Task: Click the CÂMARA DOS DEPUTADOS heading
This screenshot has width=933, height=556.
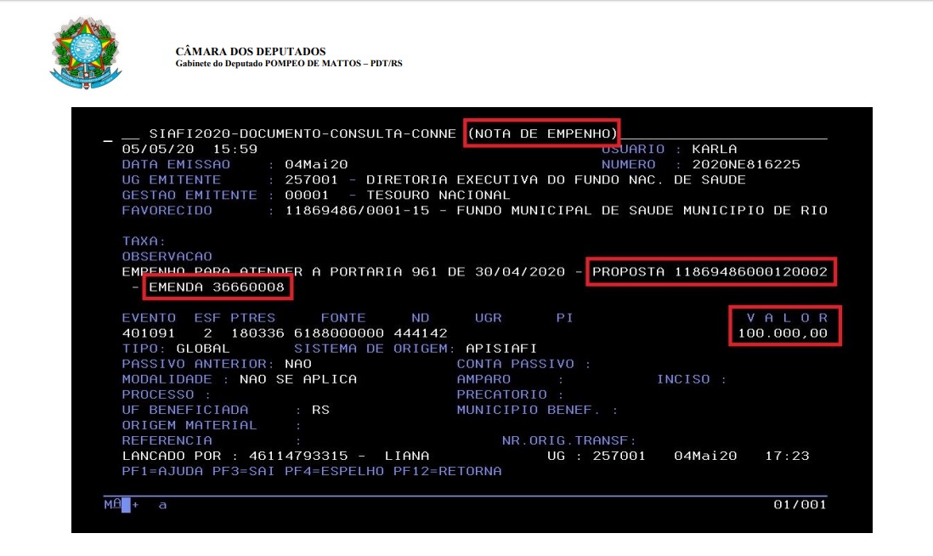Action: pyautogui.click(x=251, y=52)
